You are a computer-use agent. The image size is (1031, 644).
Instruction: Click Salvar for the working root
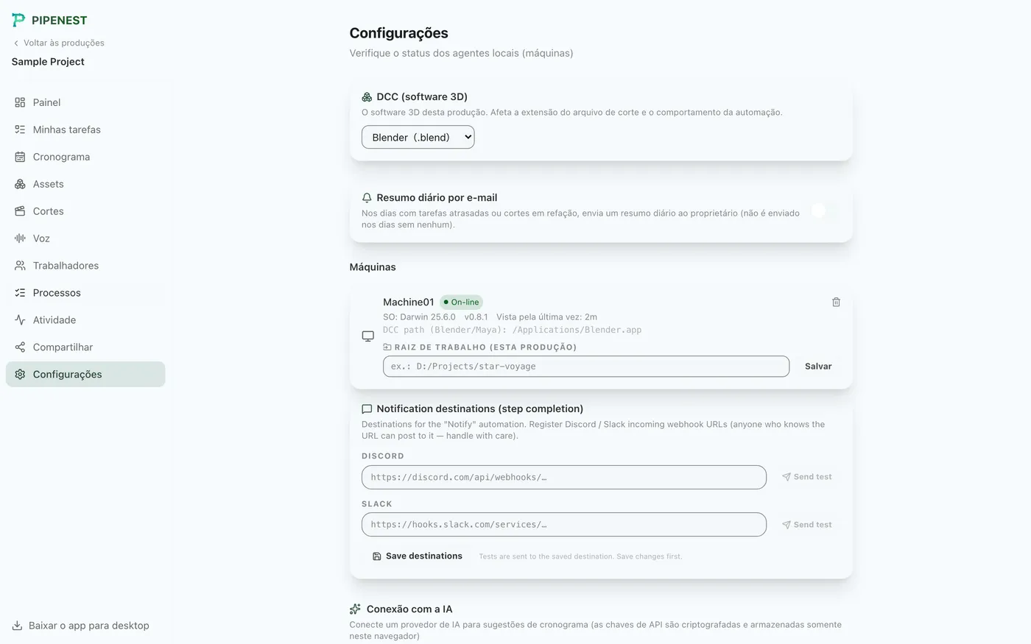click(x=818, y=367)
